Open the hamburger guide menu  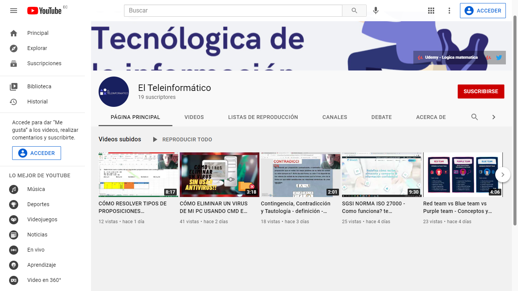(x=14, y=11)
